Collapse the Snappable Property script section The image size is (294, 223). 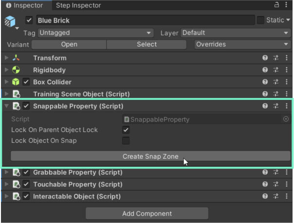[x=6, y=106]
